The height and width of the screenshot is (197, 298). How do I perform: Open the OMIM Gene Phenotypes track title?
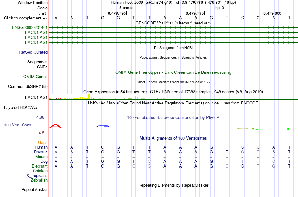point(173,72)
